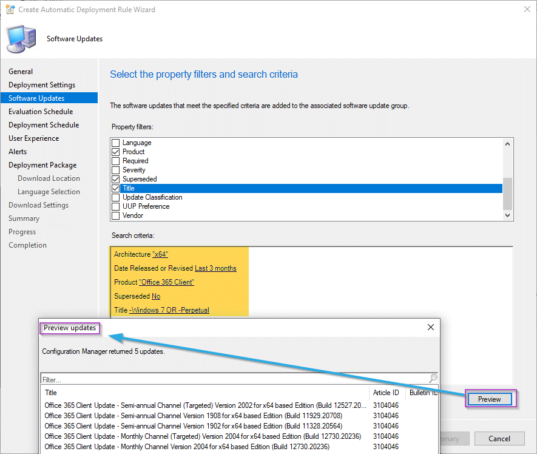Open the "Office 365 Client" product link
Viewport: 537px width, 454px height.
coord(166,282)
